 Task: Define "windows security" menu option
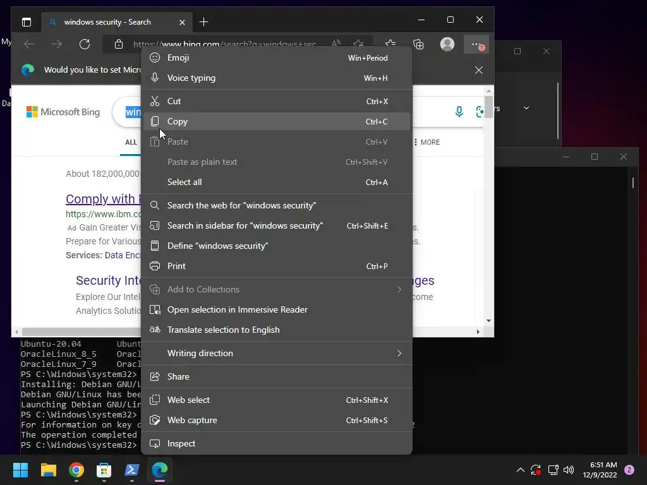pyautogui.click(x=277, y=246)
